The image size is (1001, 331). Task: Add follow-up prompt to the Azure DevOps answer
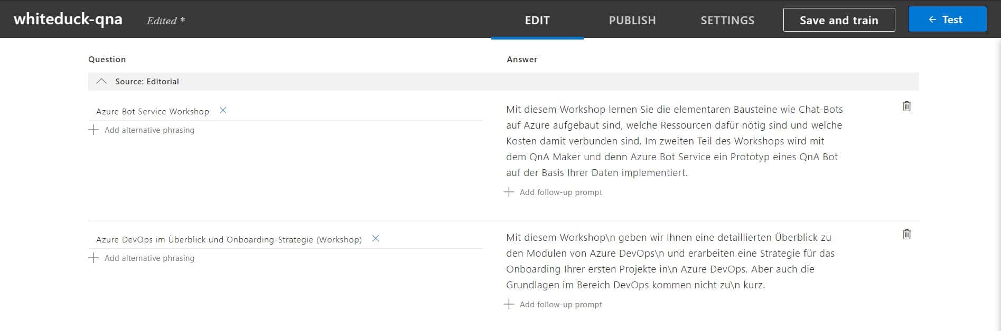(553, 304)
